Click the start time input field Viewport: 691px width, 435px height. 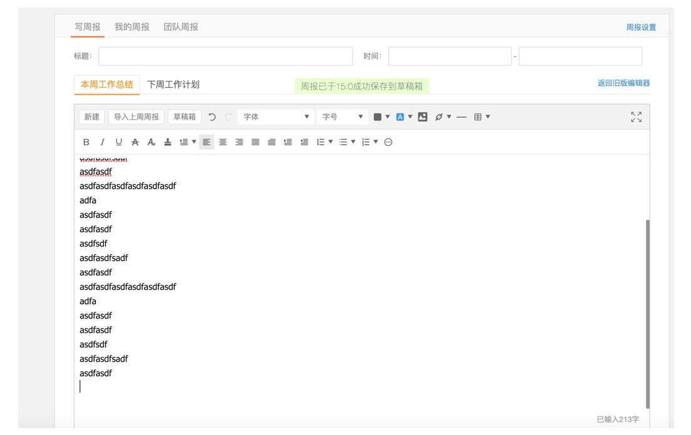(450, 56)
